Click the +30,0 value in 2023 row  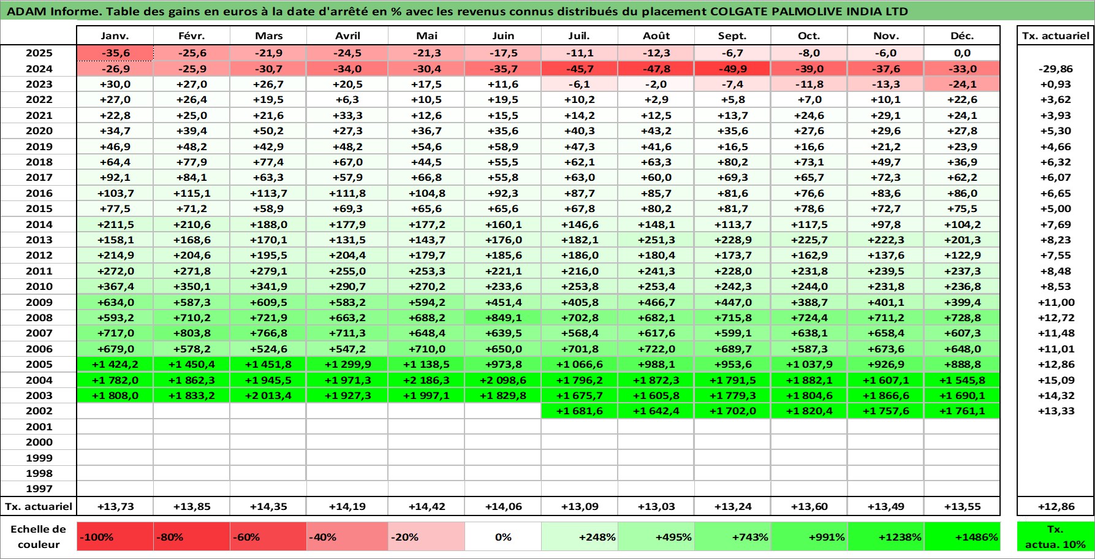115,84
